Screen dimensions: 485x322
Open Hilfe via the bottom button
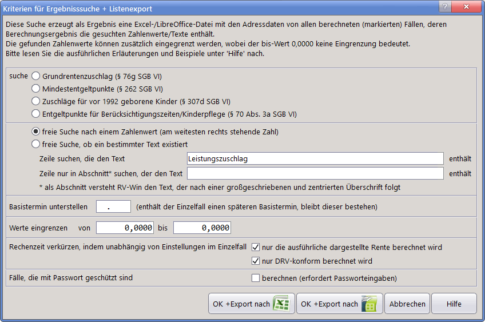pos(454,304)
